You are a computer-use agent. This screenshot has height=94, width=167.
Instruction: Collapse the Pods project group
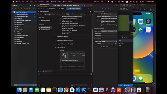[13, 31]
